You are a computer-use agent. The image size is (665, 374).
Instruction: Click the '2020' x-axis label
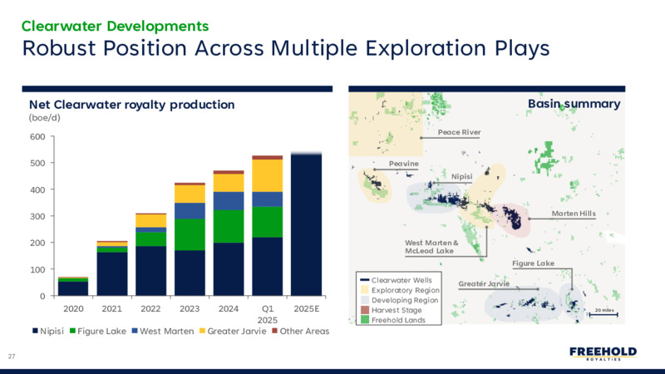point(73,308)
